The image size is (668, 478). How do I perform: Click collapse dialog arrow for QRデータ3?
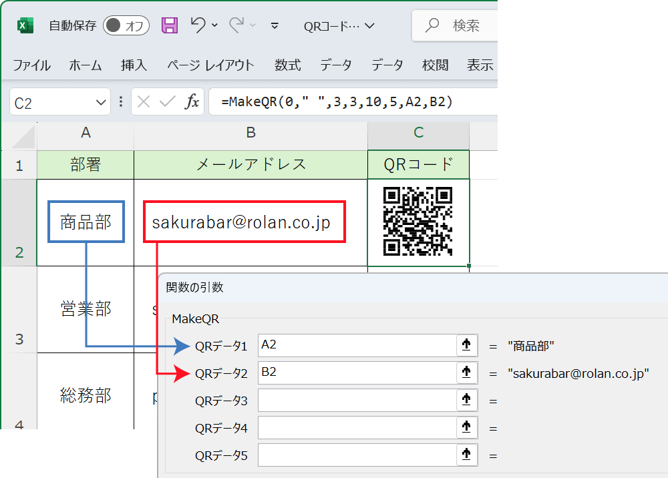point(466,400)
